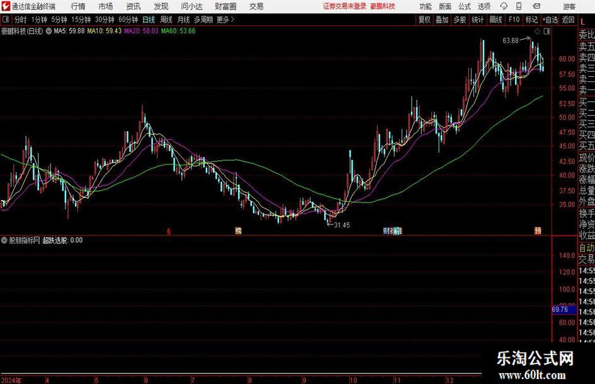Image resolution: width=595 pixels, height=384 pixels.
Task: Open the 资讯 menu
Action: 133,6
